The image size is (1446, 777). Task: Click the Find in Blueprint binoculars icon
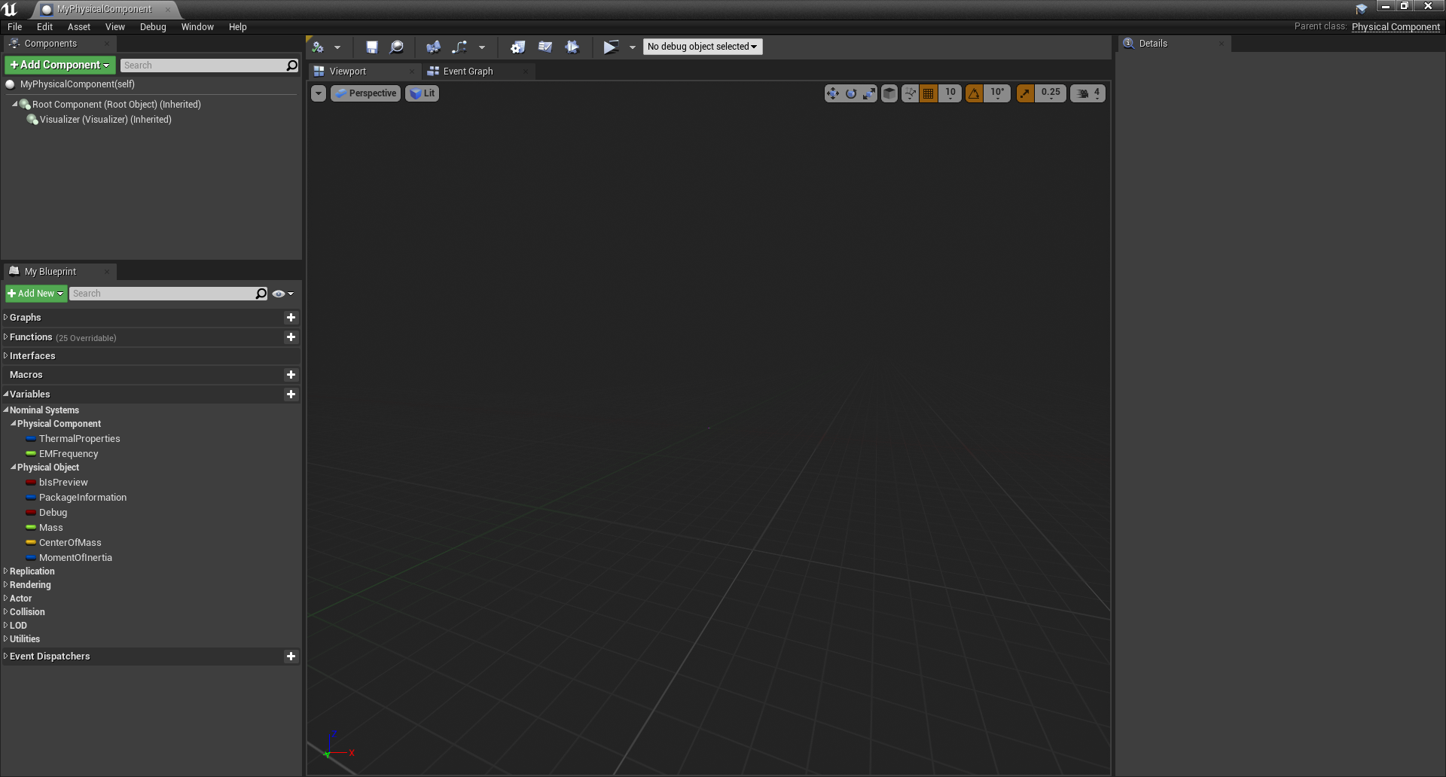pyautogui.click(x=433, y=47)
